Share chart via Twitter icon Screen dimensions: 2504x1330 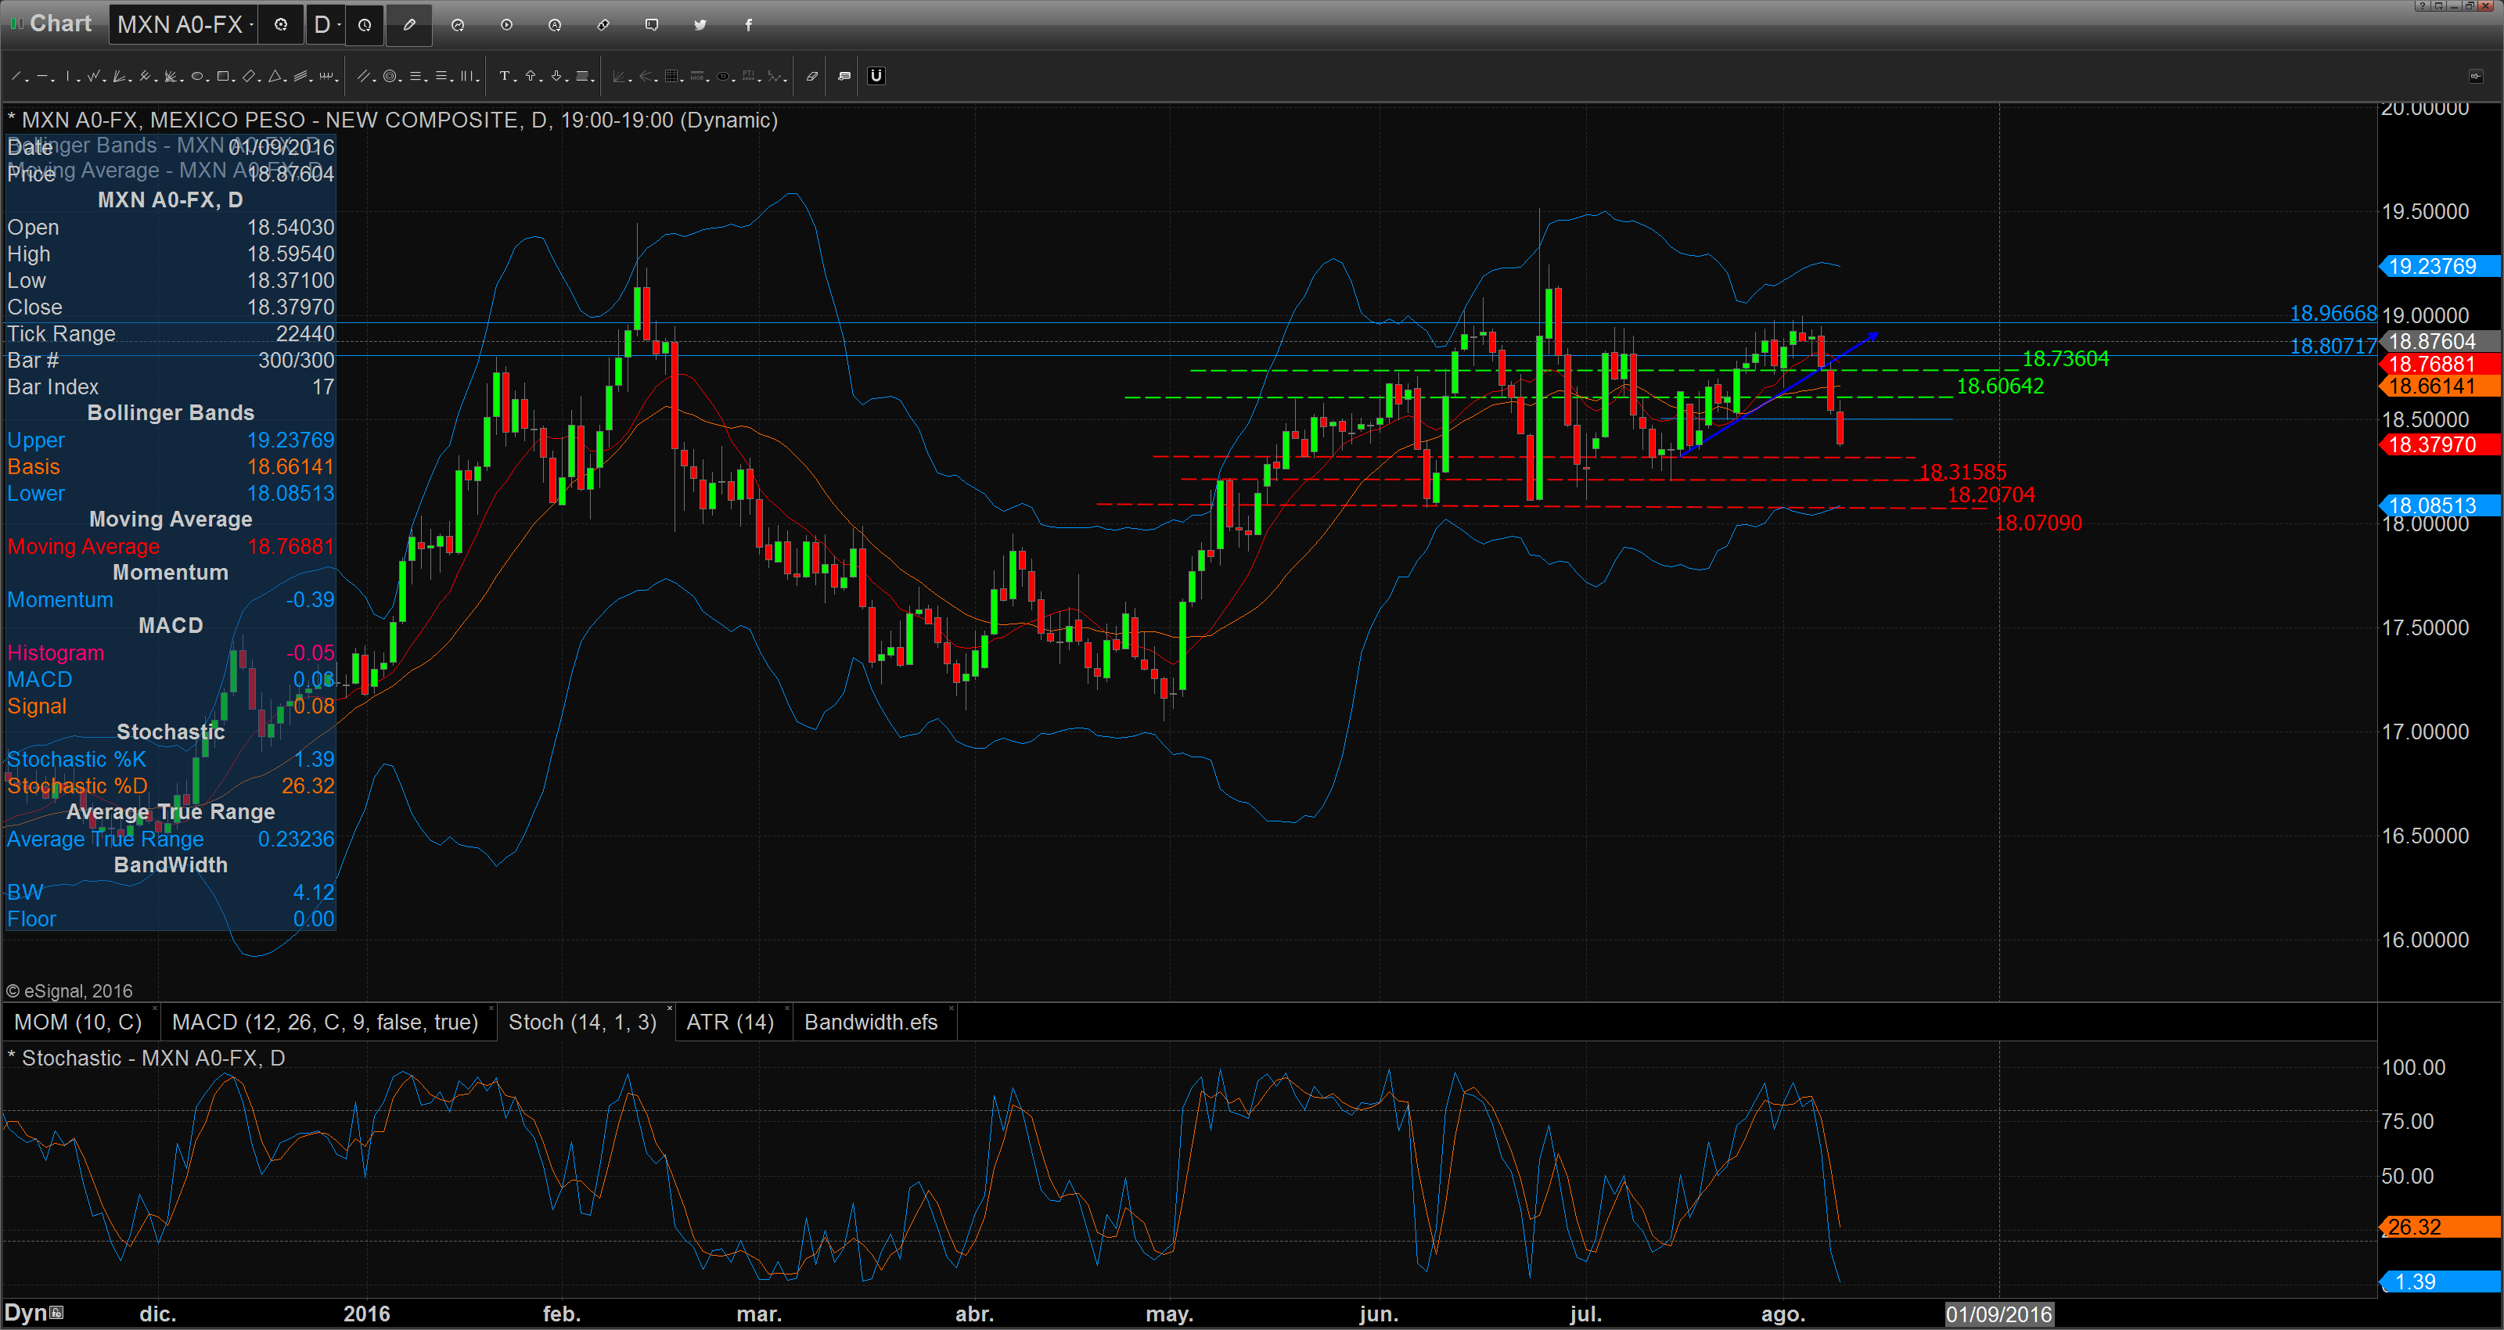pos(700,24)
